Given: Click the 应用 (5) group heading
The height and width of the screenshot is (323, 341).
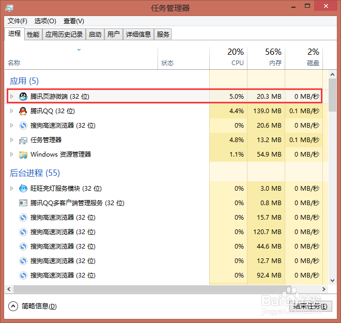Looking at the screenshot, I should [x=24, y=81].
